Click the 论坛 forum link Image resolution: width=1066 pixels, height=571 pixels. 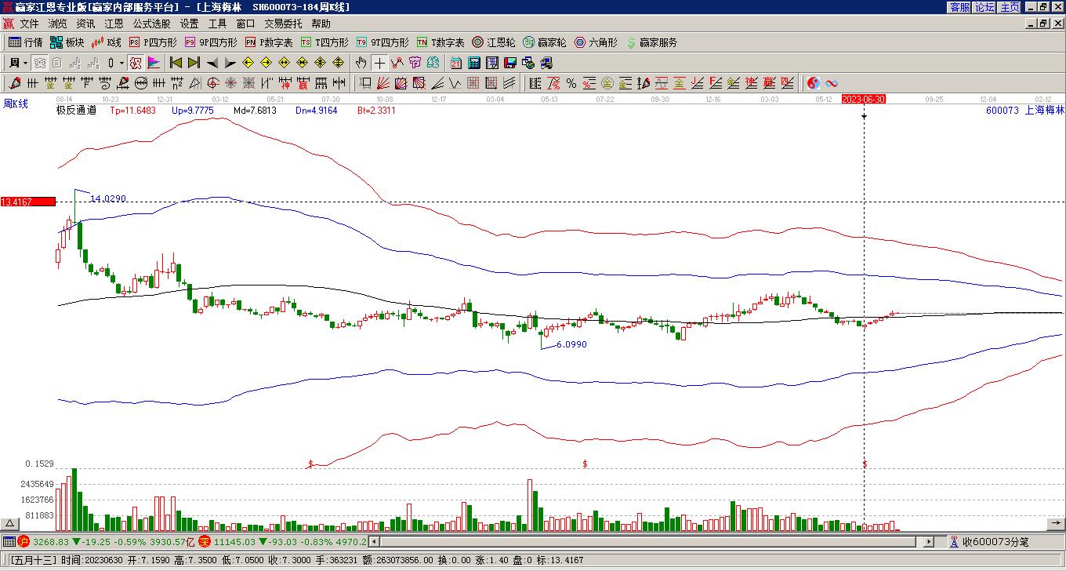pos(985,7)
